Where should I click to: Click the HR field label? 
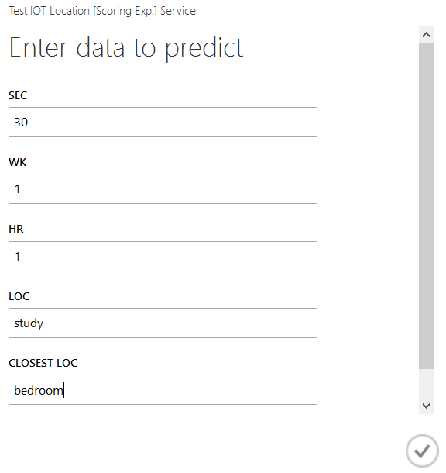pos(16,229)
